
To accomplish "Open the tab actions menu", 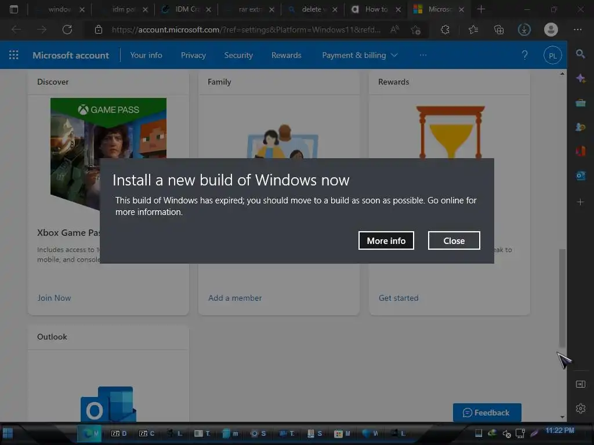I will click(14, 9).
